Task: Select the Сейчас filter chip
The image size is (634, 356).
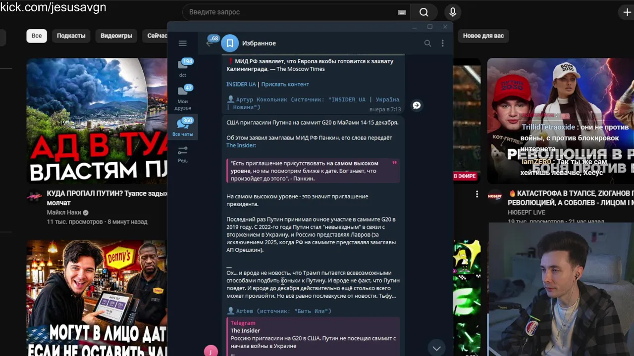Action: point(156,36)
